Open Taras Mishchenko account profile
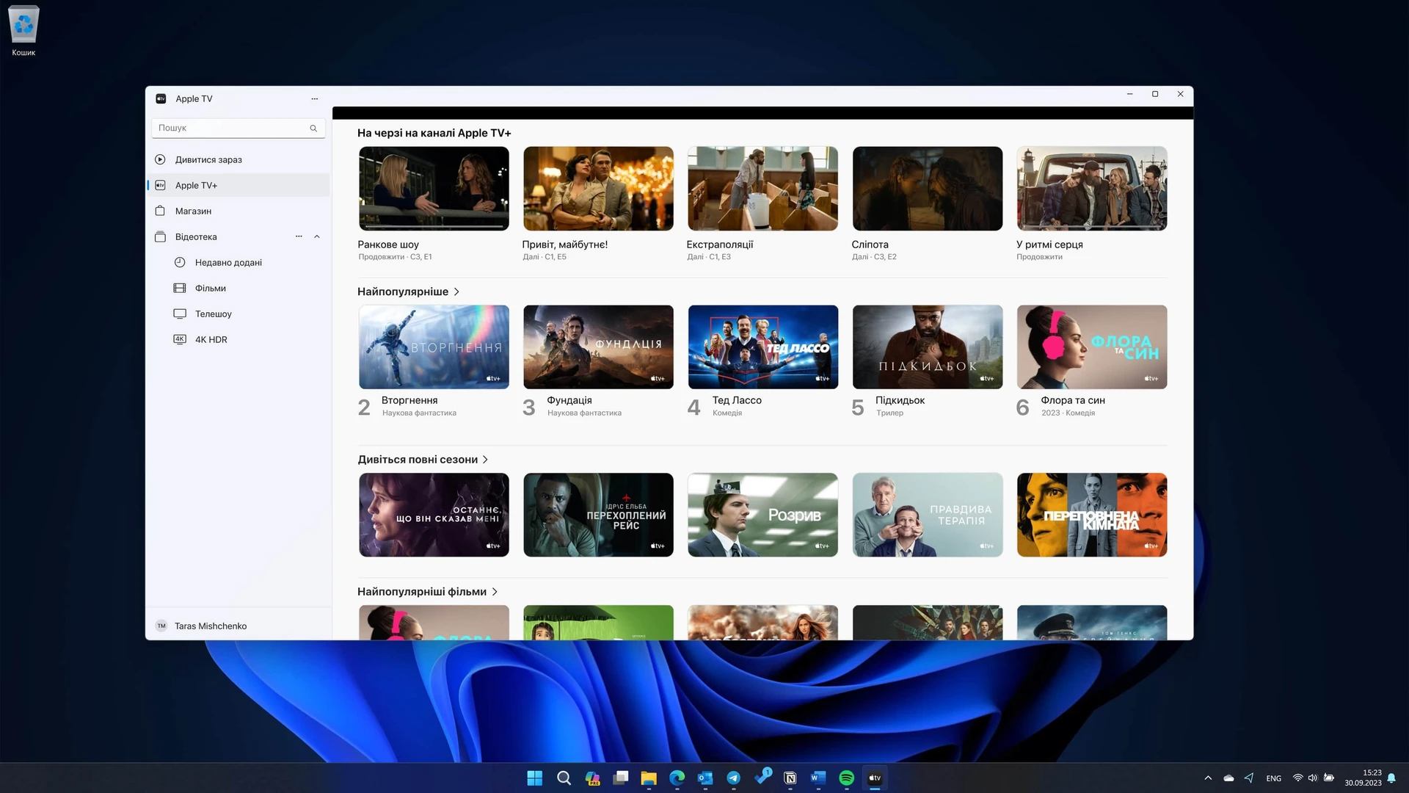Viewport: 1409px width, 793px height. 238,626
